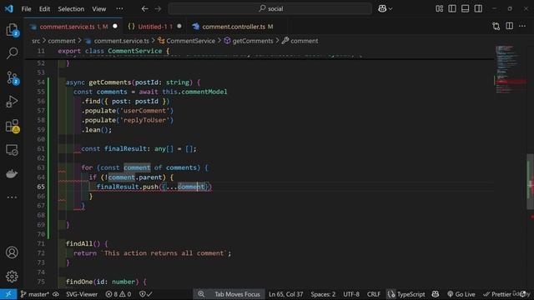Expand 'comment' folder breadcrumb
This screenshot has height=300, width=534.
pyautogui.click(x=62, y=41)
